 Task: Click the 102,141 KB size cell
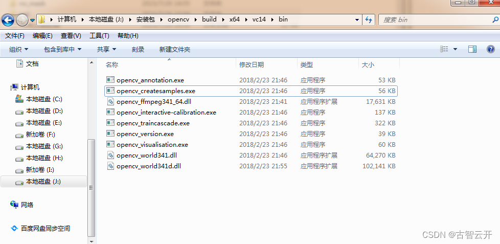(379, 166)
